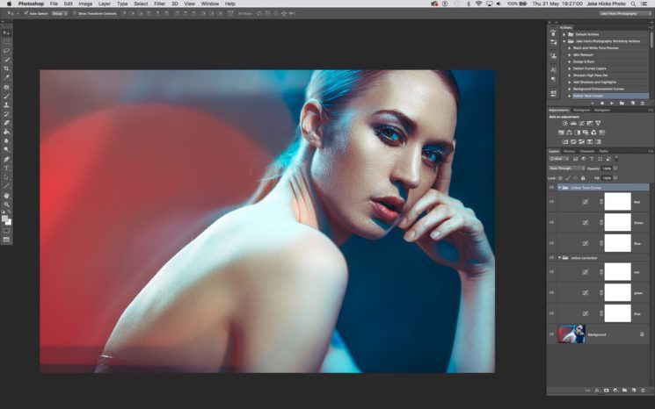The height and width of the screenshot is (409, 655).
Task: Click the Background layer thumbnail
Action: pos(571,334)
